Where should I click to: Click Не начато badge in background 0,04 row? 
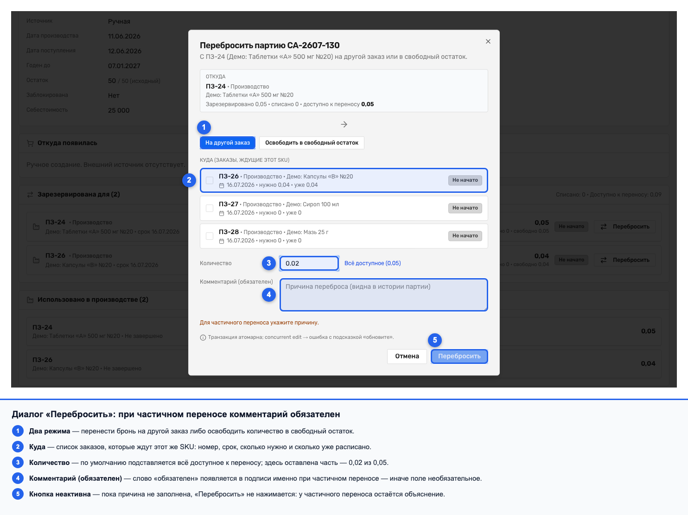[571, 260]
